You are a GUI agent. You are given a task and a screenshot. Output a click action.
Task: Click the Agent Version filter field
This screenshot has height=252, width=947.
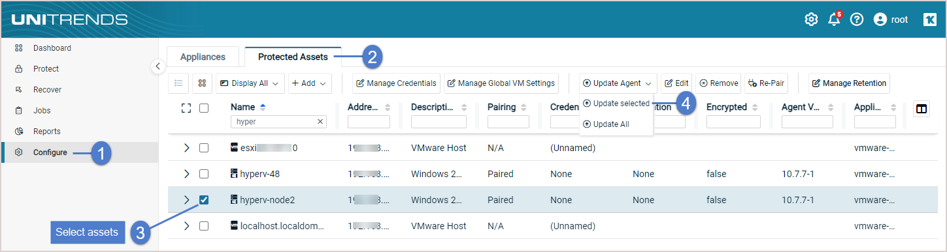[807, 122]
